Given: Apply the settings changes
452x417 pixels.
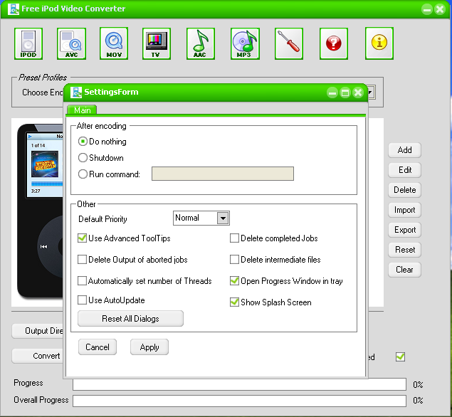Looking at the screenshot, I should click(x=149, y=347).
